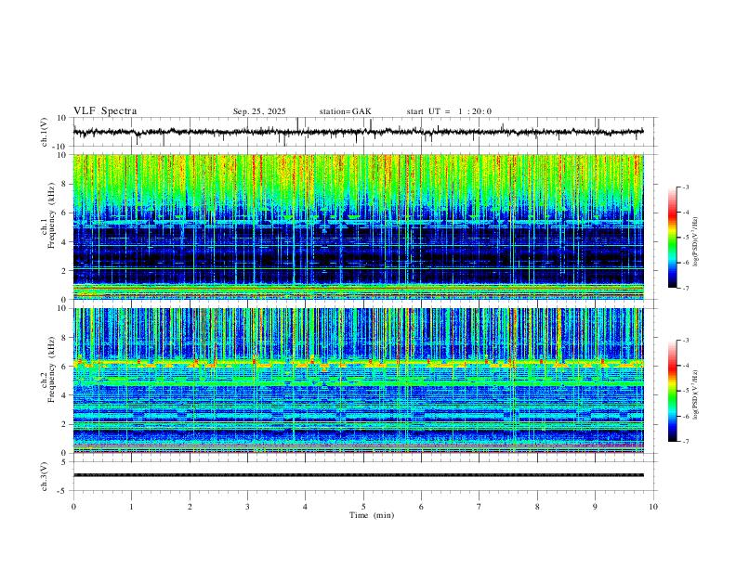This screenshot has width=736, height=568.
Task: Click the '-3' label on ch.2 colorbar
Action: (686, 341)
